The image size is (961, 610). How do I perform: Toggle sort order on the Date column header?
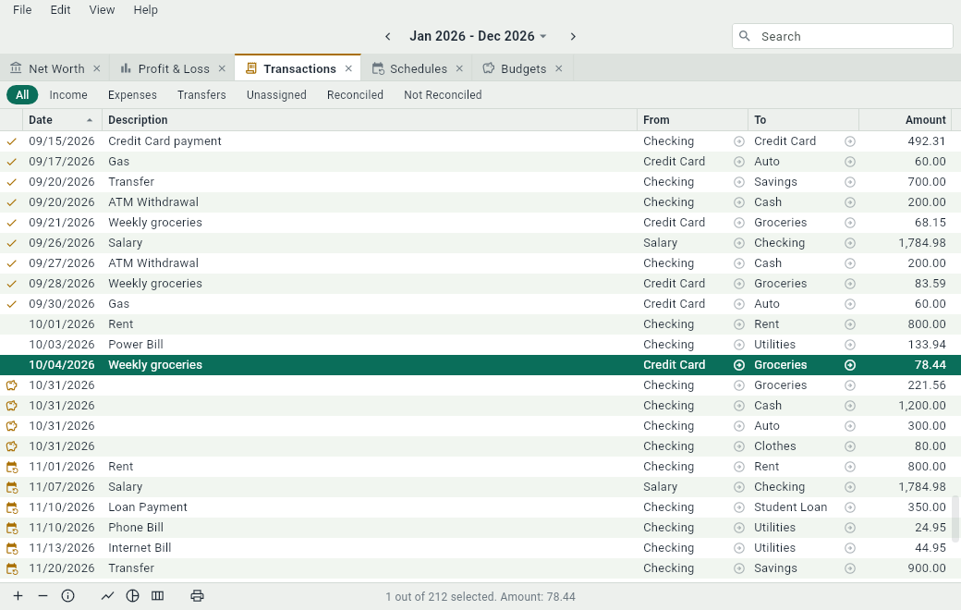pyautogui.click(x=62, y=120)
